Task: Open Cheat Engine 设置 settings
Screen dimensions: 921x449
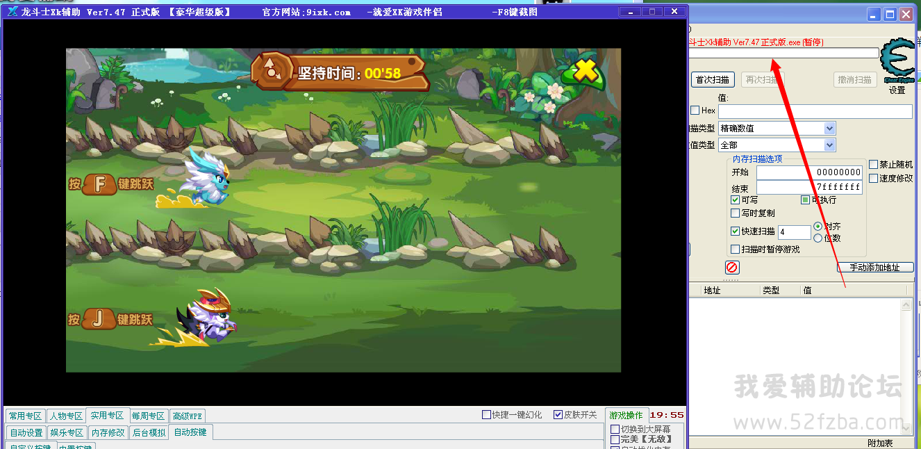Action: tap(897, 90)
